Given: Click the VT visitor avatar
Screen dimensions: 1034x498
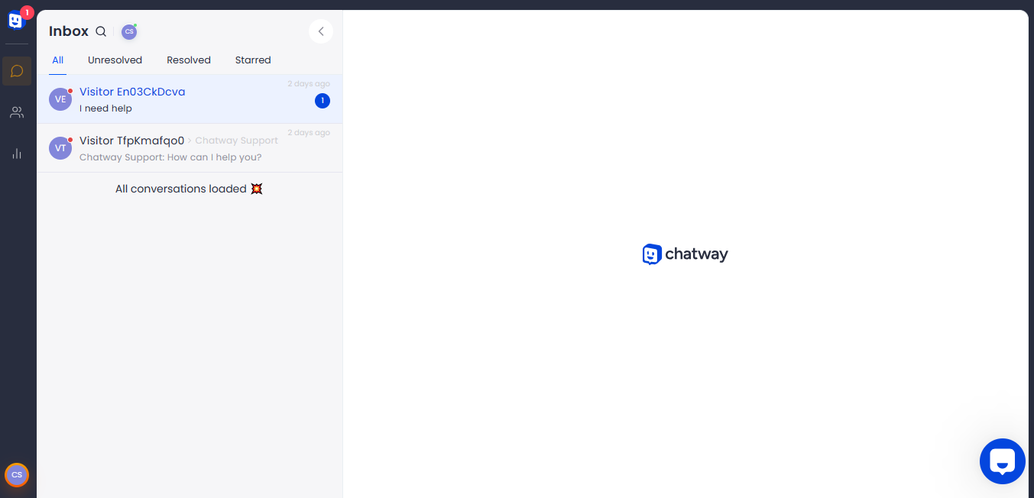Looking at the screenshot, I should (x=60, y=148).
